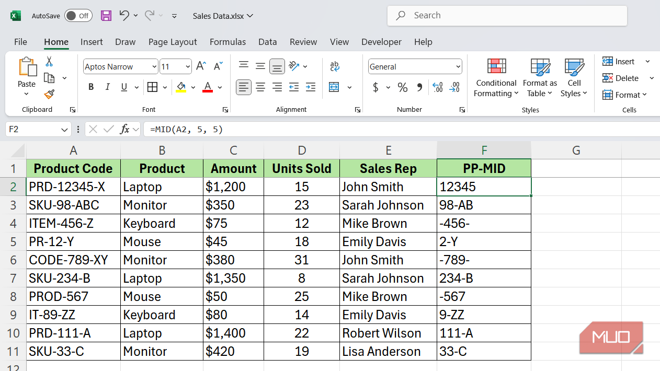Select cell containing PRD-12345-X
This screenshot has height=371, width=660.
[x=73, y=187]
